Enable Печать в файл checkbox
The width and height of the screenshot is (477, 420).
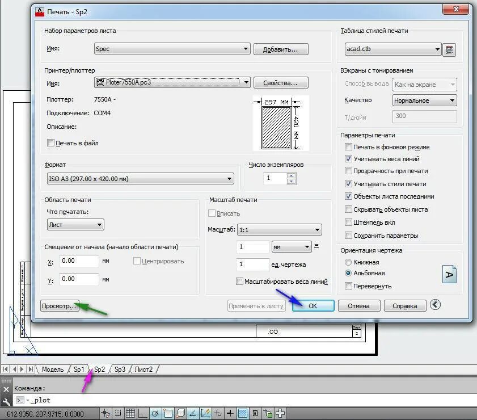click(x=51, y=142)
